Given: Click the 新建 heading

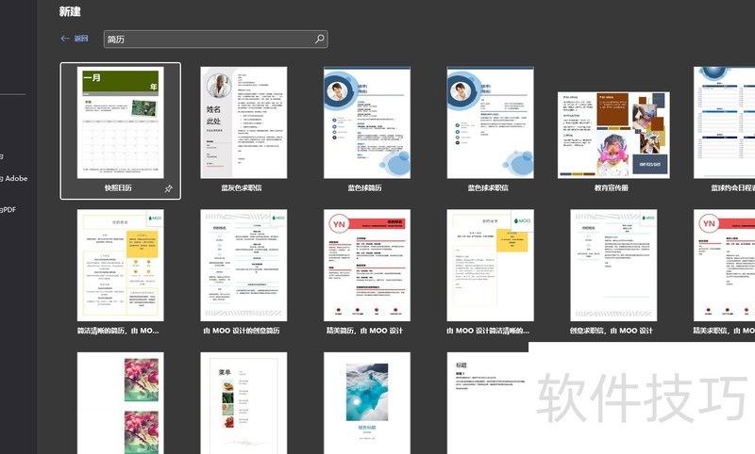Looking at the screenshot, I should click(x=70, y=11).
